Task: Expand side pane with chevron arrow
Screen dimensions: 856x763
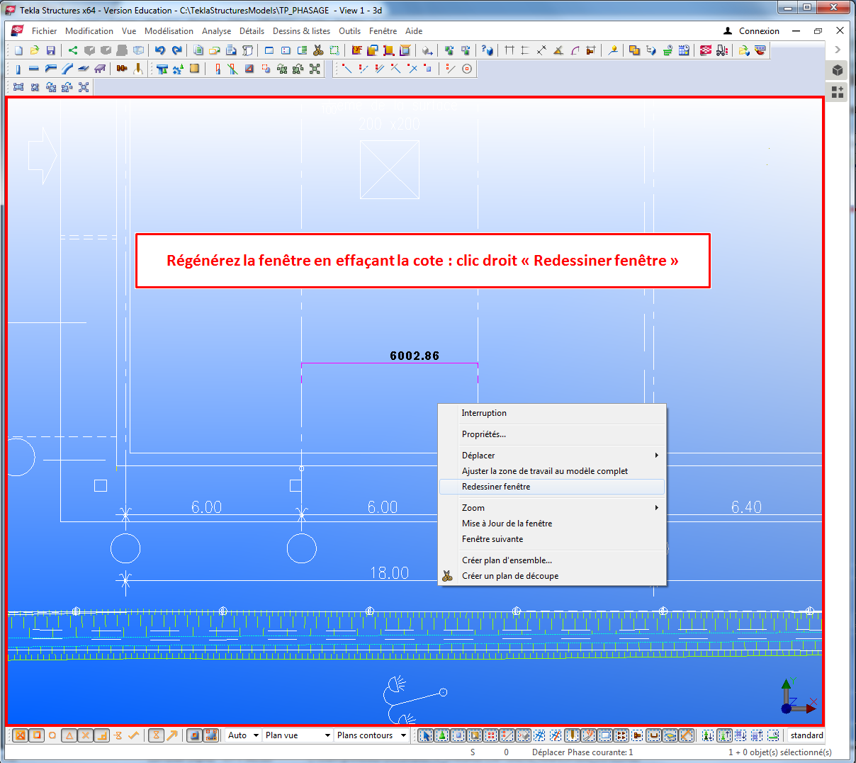Action: (x=838, y=50)
